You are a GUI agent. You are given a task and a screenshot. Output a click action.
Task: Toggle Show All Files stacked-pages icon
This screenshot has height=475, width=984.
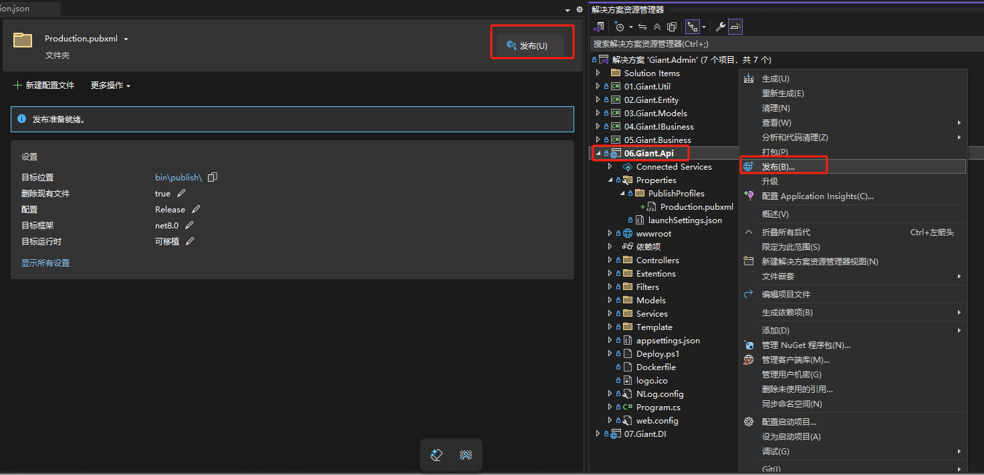pyautogui.click(x=672, y=27)
